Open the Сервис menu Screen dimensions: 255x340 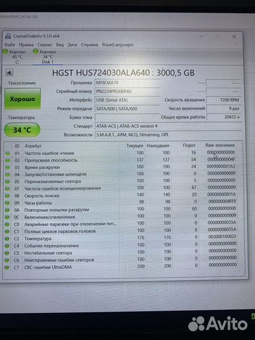coord(45,45)
